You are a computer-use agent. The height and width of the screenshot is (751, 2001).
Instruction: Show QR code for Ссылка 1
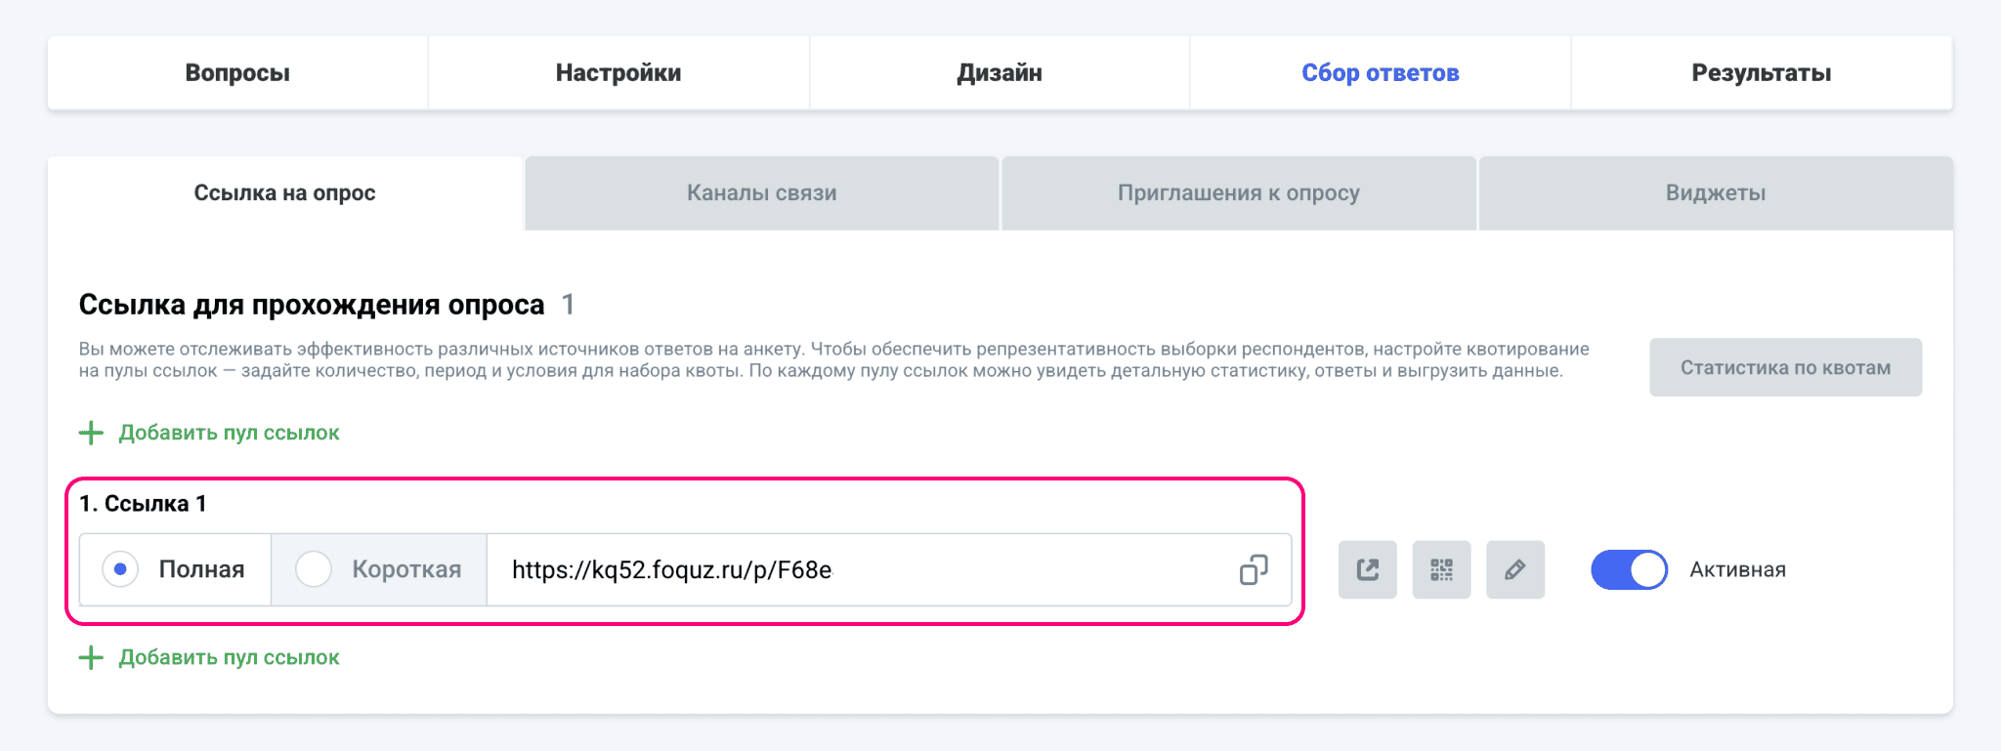tap(1441, 569)
